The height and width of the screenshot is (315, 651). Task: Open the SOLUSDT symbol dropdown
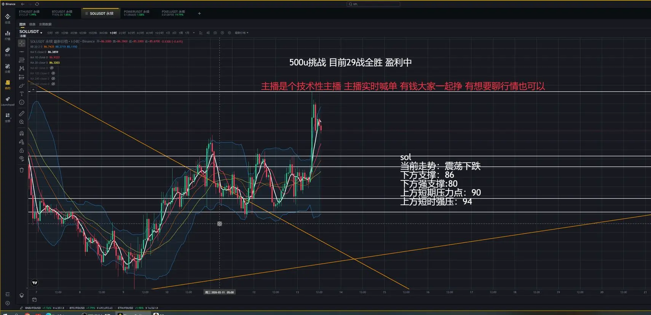click(x=31, y=32)
